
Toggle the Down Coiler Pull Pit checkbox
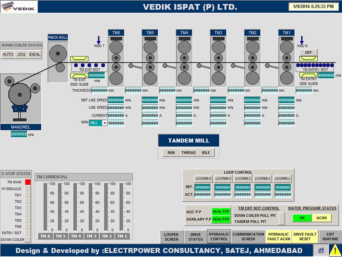(x=282, y=216)
